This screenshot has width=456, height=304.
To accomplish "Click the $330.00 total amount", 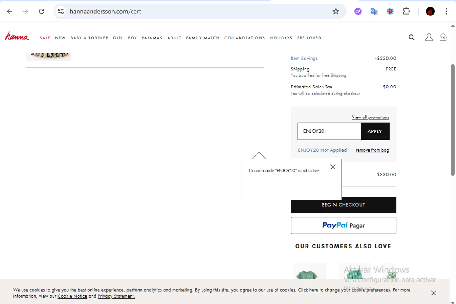I will [386, 175].
